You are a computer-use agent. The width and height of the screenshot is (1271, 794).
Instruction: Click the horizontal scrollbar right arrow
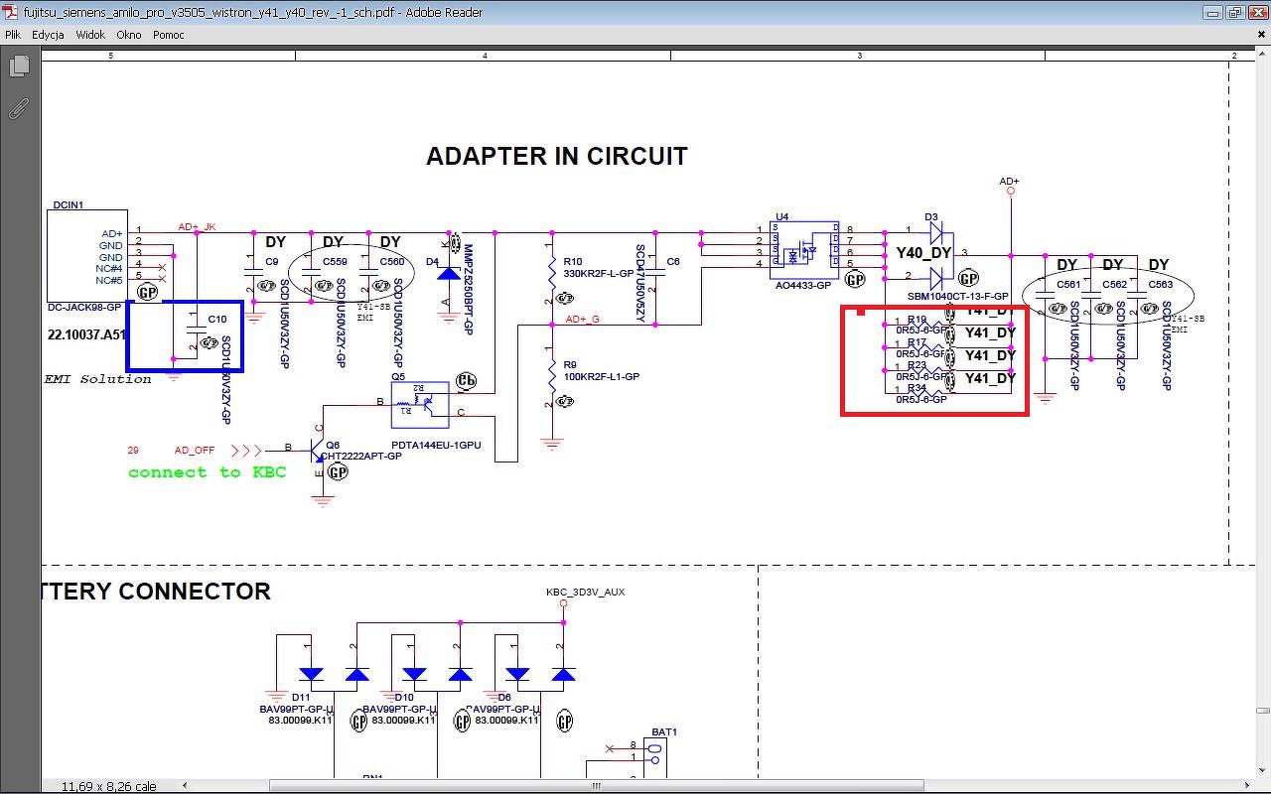tap(1246, 786)
